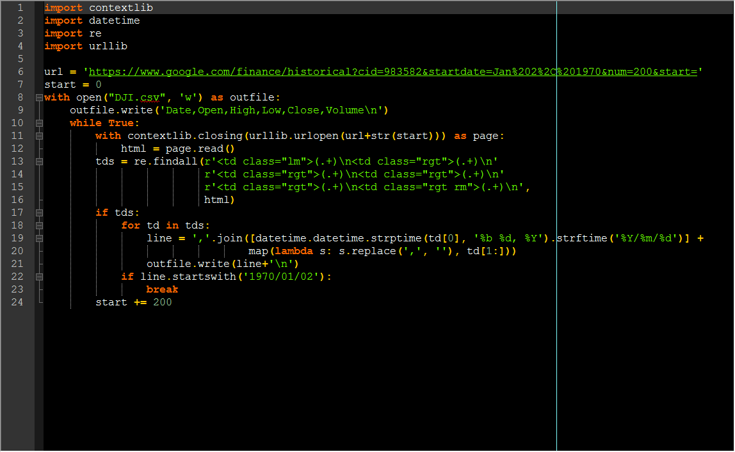The width and height of the screenshot is (735, 452).
Task: Click line number 6 in the margin
Action: point(20,72)
